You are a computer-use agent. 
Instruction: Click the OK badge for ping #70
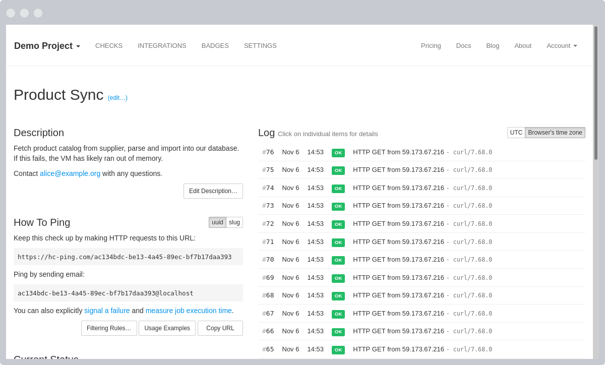pos(338,260)
